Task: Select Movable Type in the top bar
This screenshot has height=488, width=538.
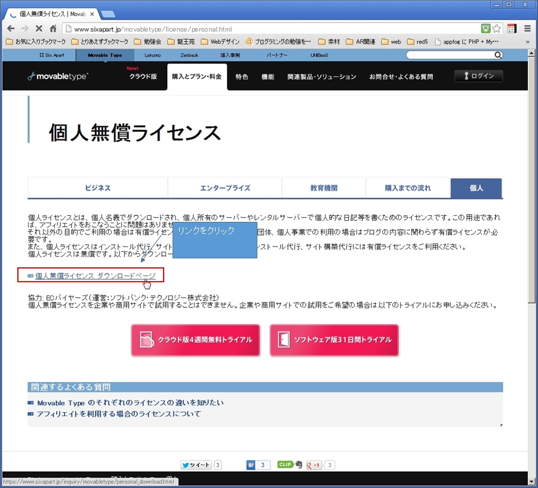Action: click(105, 55)
